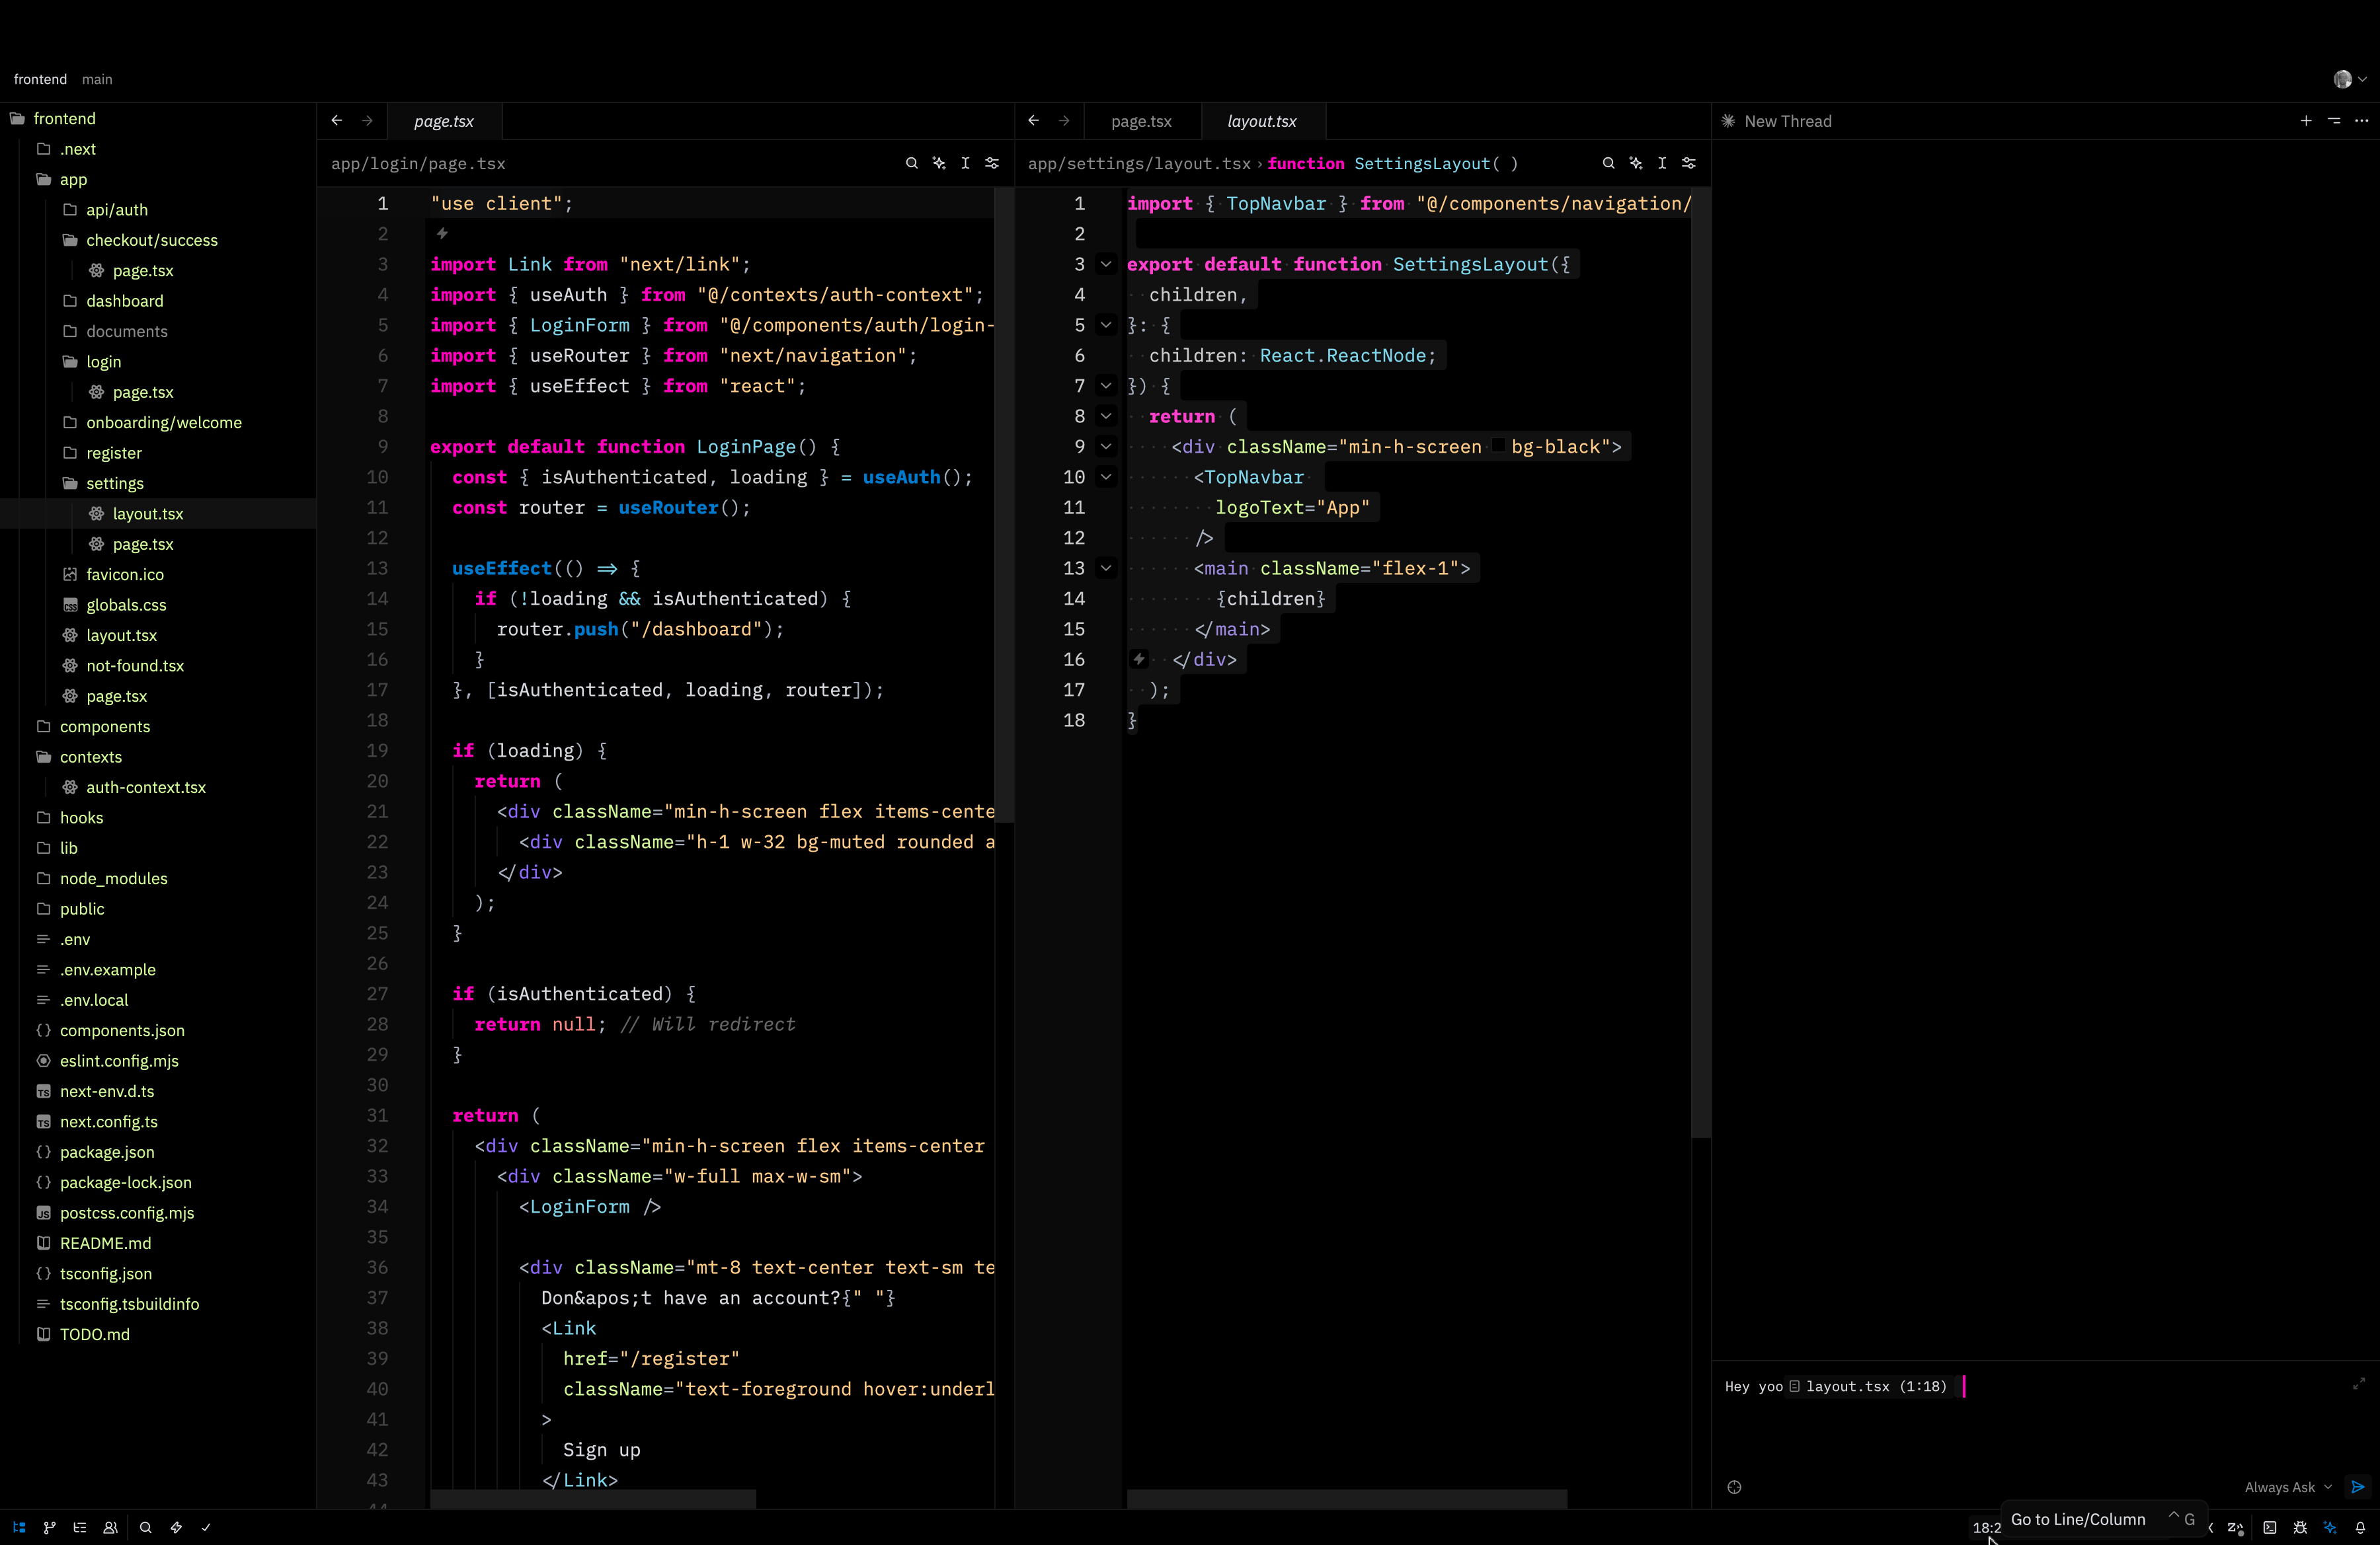
Task: Open the Always Ask dropdown
Action: click(2288, 1487)
